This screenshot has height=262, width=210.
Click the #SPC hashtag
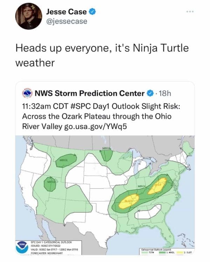[84, 106]
